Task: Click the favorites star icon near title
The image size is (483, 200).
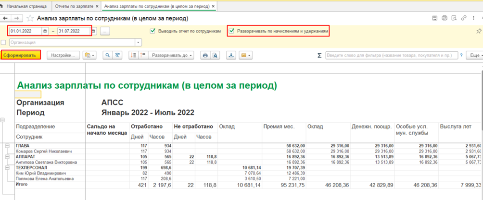Action: click(x=30, y=18)
